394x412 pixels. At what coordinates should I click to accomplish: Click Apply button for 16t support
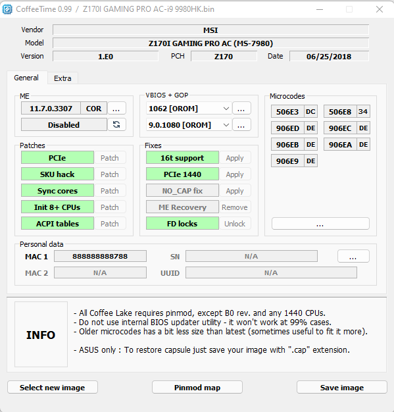pos(235,158)
